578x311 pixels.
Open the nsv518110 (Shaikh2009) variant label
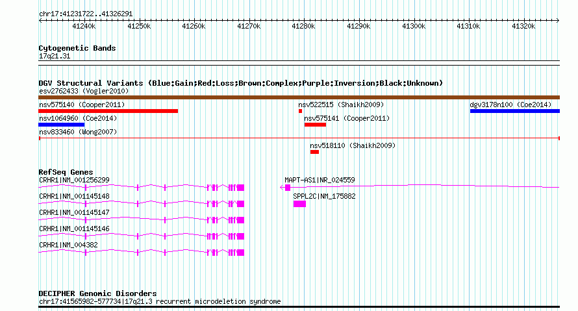(x=353, y=145)
